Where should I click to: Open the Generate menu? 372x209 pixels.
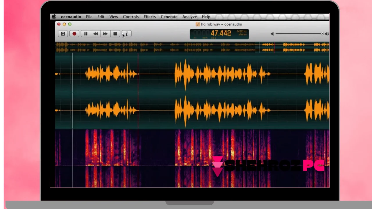[x=169, y=17]
